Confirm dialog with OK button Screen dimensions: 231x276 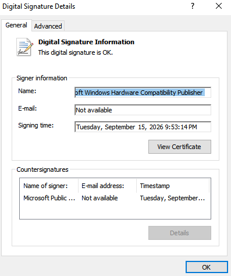(207, 267)
